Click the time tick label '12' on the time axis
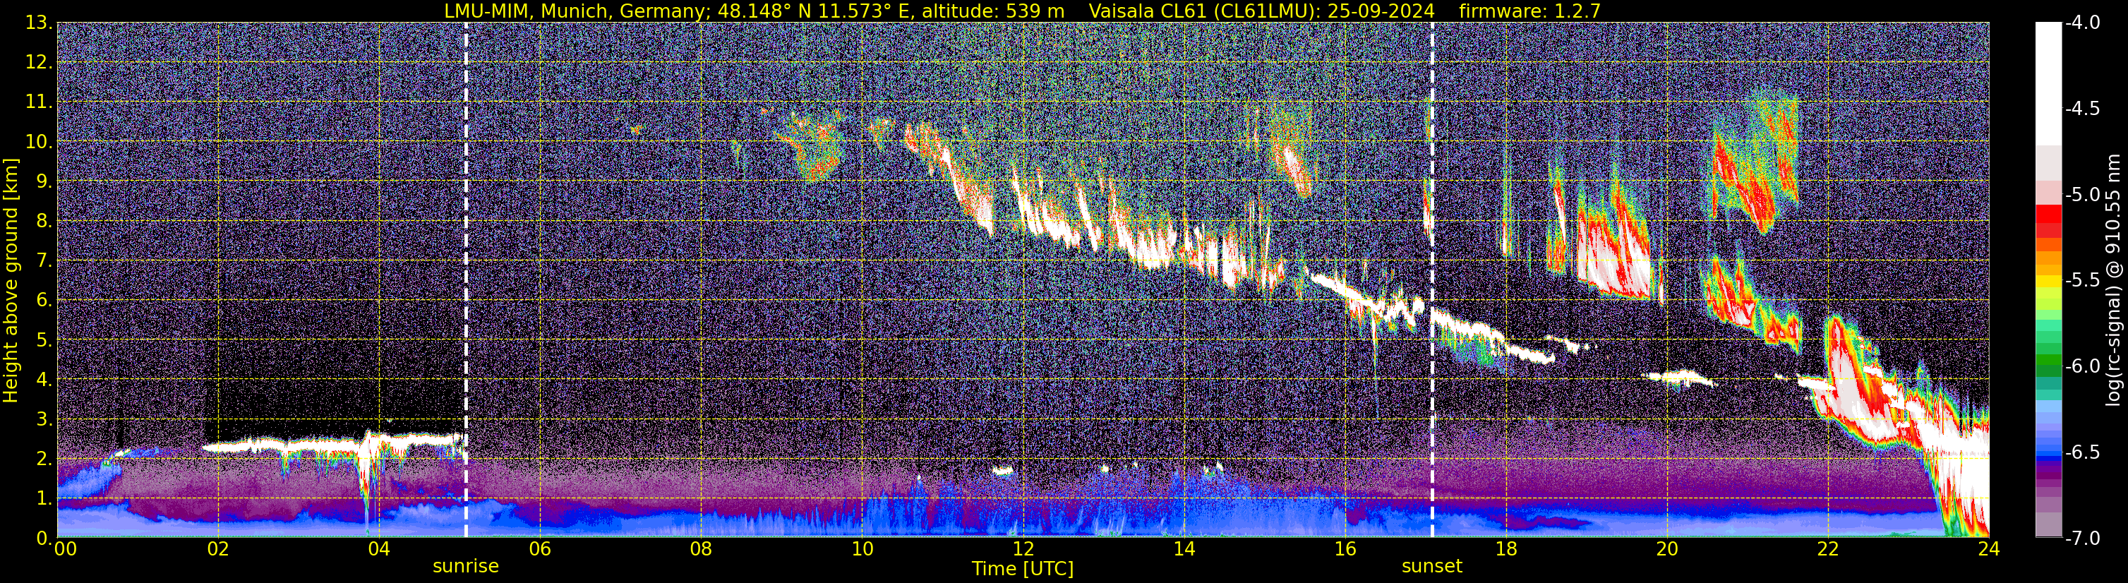The image size is (2128, 583). (1023, 549)
